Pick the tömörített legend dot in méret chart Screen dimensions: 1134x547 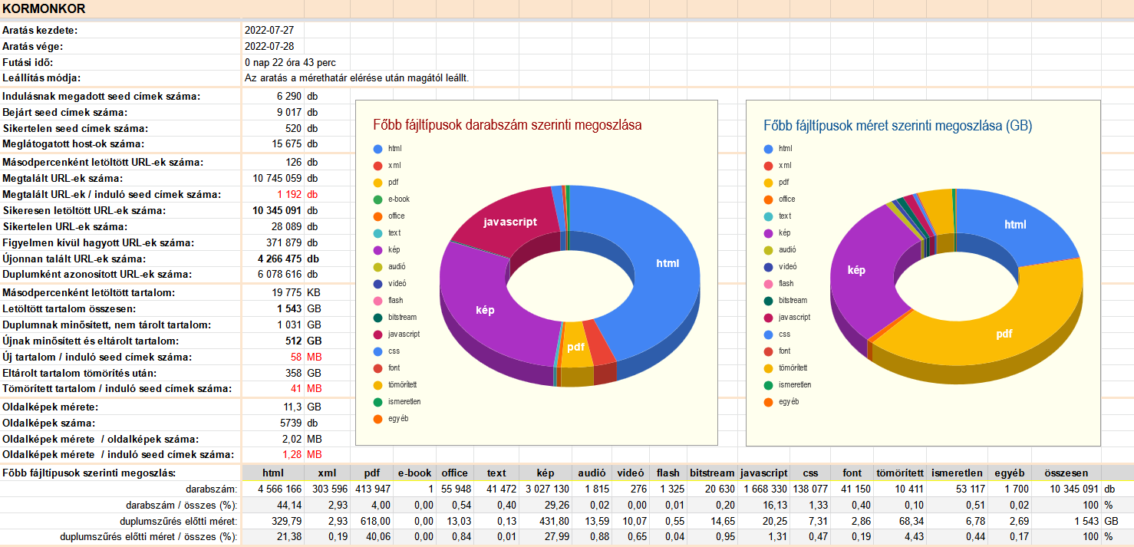coord(768,367)
